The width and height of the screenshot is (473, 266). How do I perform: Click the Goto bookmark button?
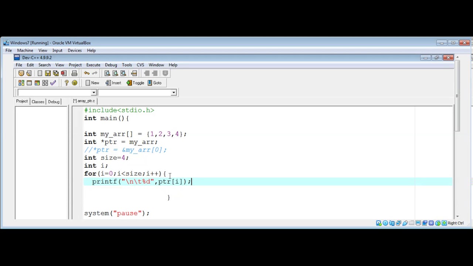(x=154, y=83)
